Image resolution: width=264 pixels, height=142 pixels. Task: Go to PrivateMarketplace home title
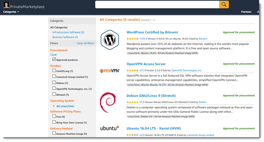point(27,7)
